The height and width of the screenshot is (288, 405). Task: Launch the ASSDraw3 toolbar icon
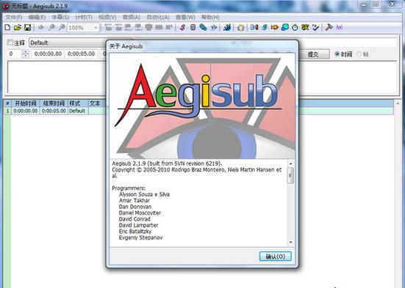240,27
